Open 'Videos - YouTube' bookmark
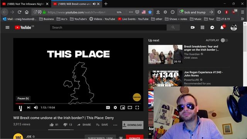Screen dimensions: 247x139 pos(102,19)
